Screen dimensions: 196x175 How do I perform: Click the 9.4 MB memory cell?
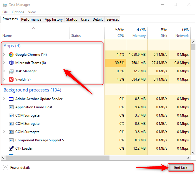[137, 107]
